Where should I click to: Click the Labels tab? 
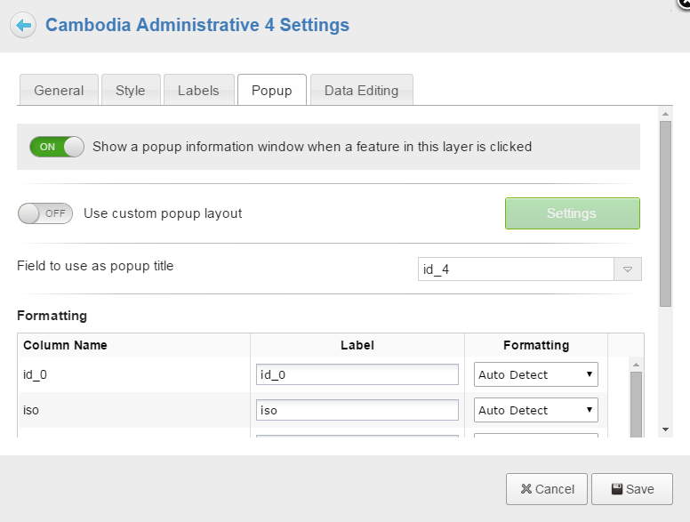(x=198, y=90)
